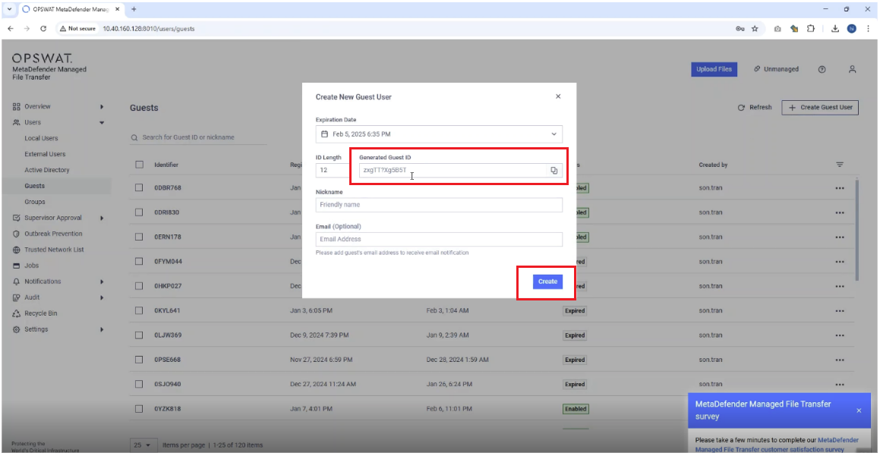The image size is (880, 456).
Task: Open actions menu for 0DBR768 row
Action: click(x=840, y=188)
